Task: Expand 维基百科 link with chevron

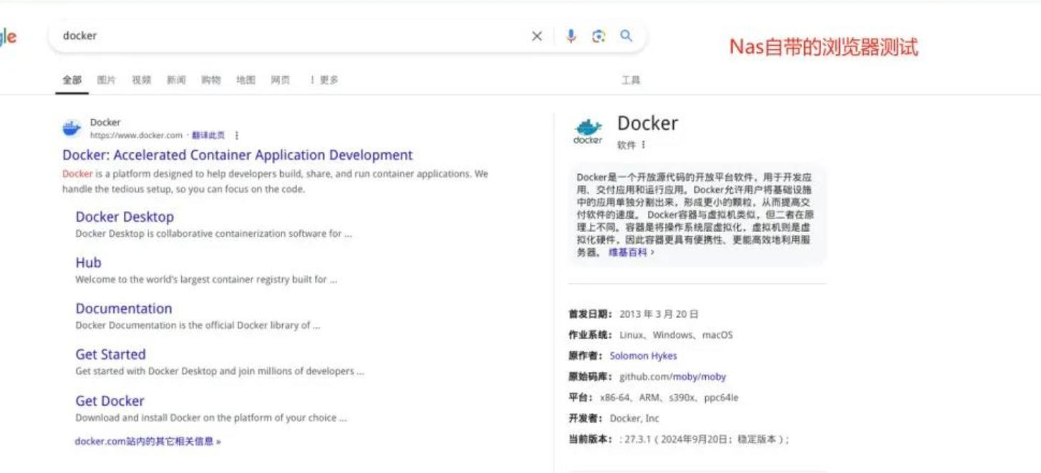Action: (x=631, y=253)
